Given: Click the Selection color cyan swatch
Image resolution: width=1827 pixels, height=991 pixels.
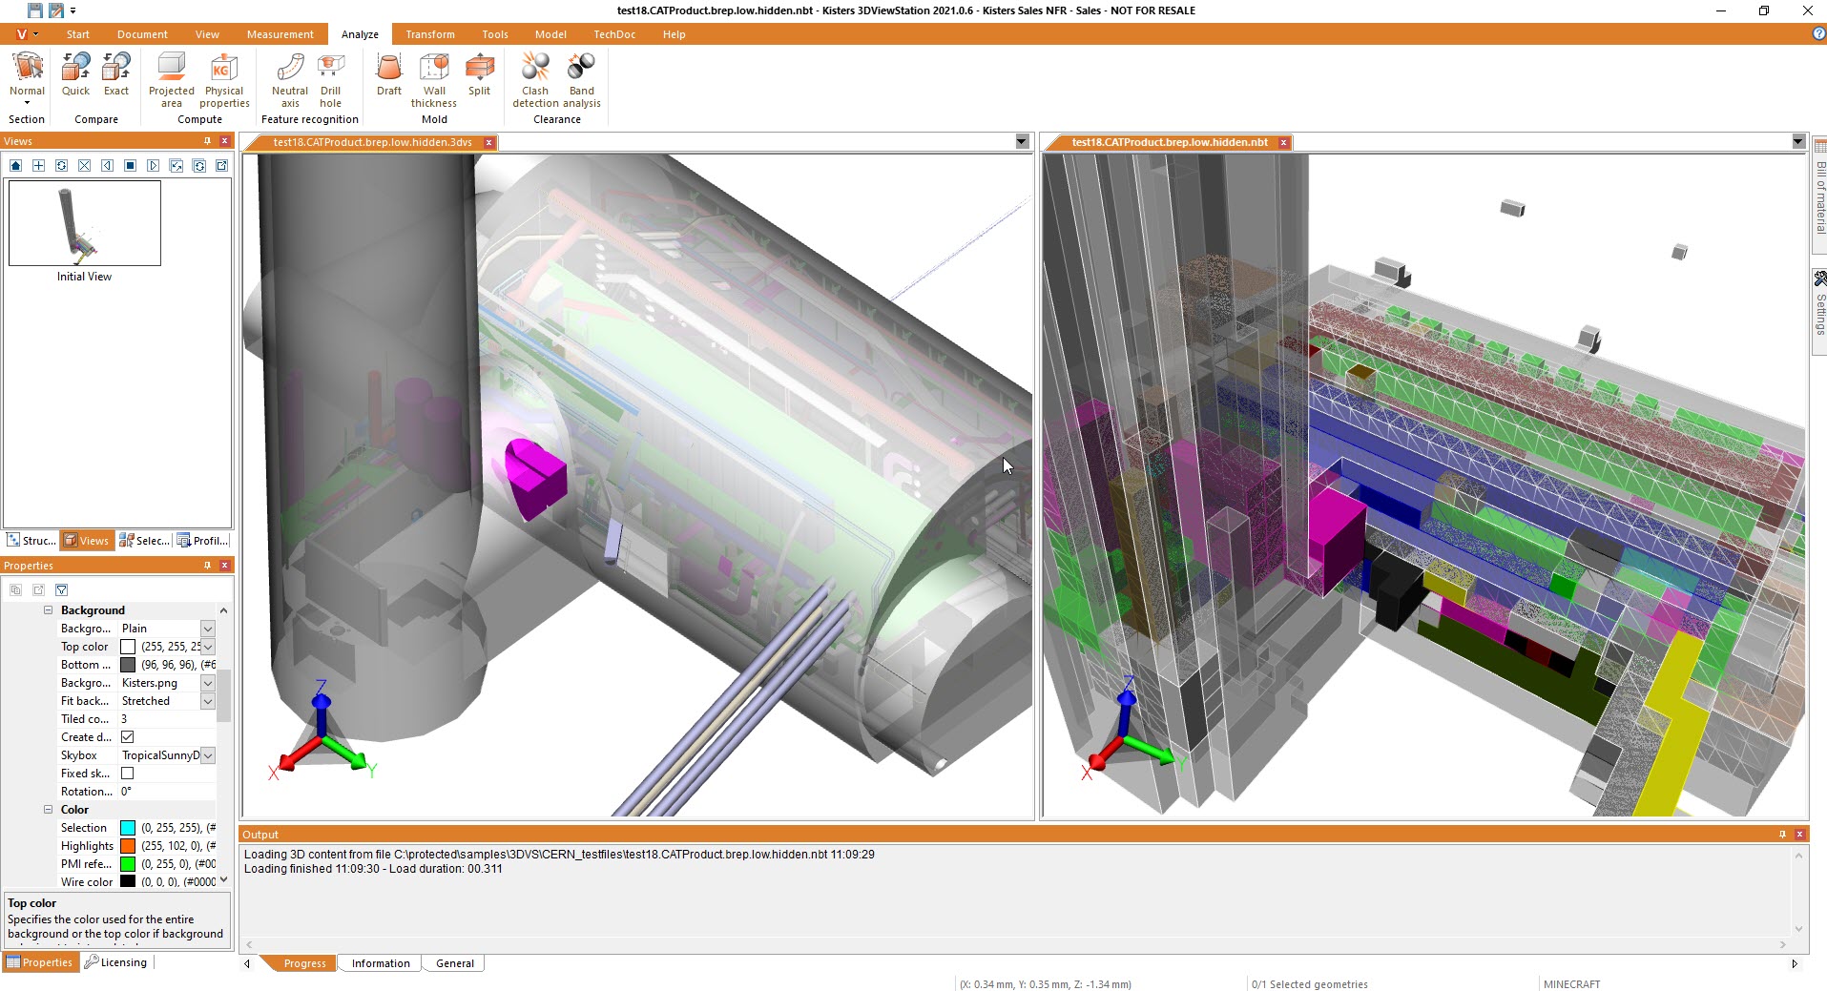Looking at the screenshot, I should coord(128,828).
